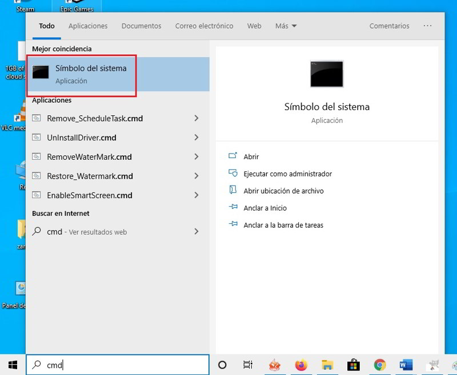
Task: Select Ejecutar como administrador
Action: point(287,174)
